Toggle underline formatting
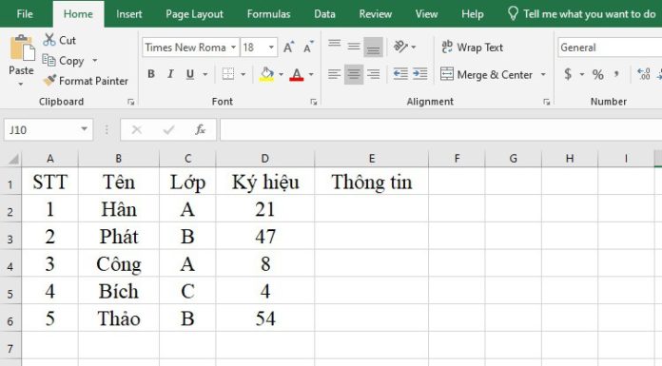 pyautogui.click(x=190, y=74)
